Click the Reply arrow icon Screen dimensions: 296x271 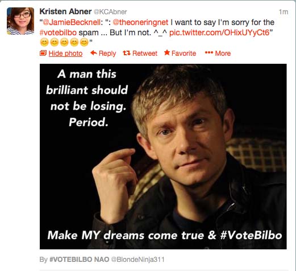[x=94, y=53]
